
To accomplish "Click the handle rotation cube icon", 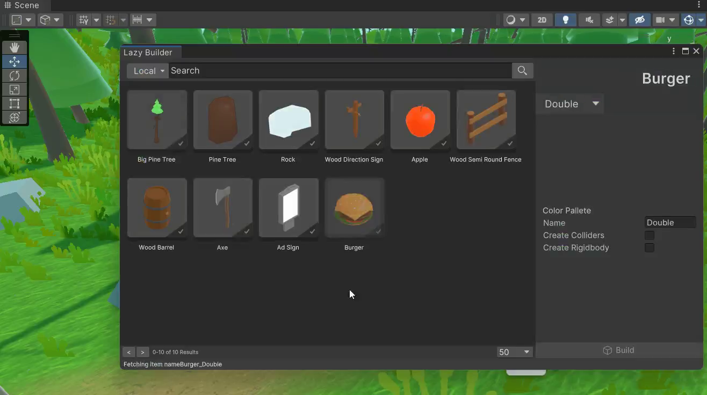I will (45, 20).
